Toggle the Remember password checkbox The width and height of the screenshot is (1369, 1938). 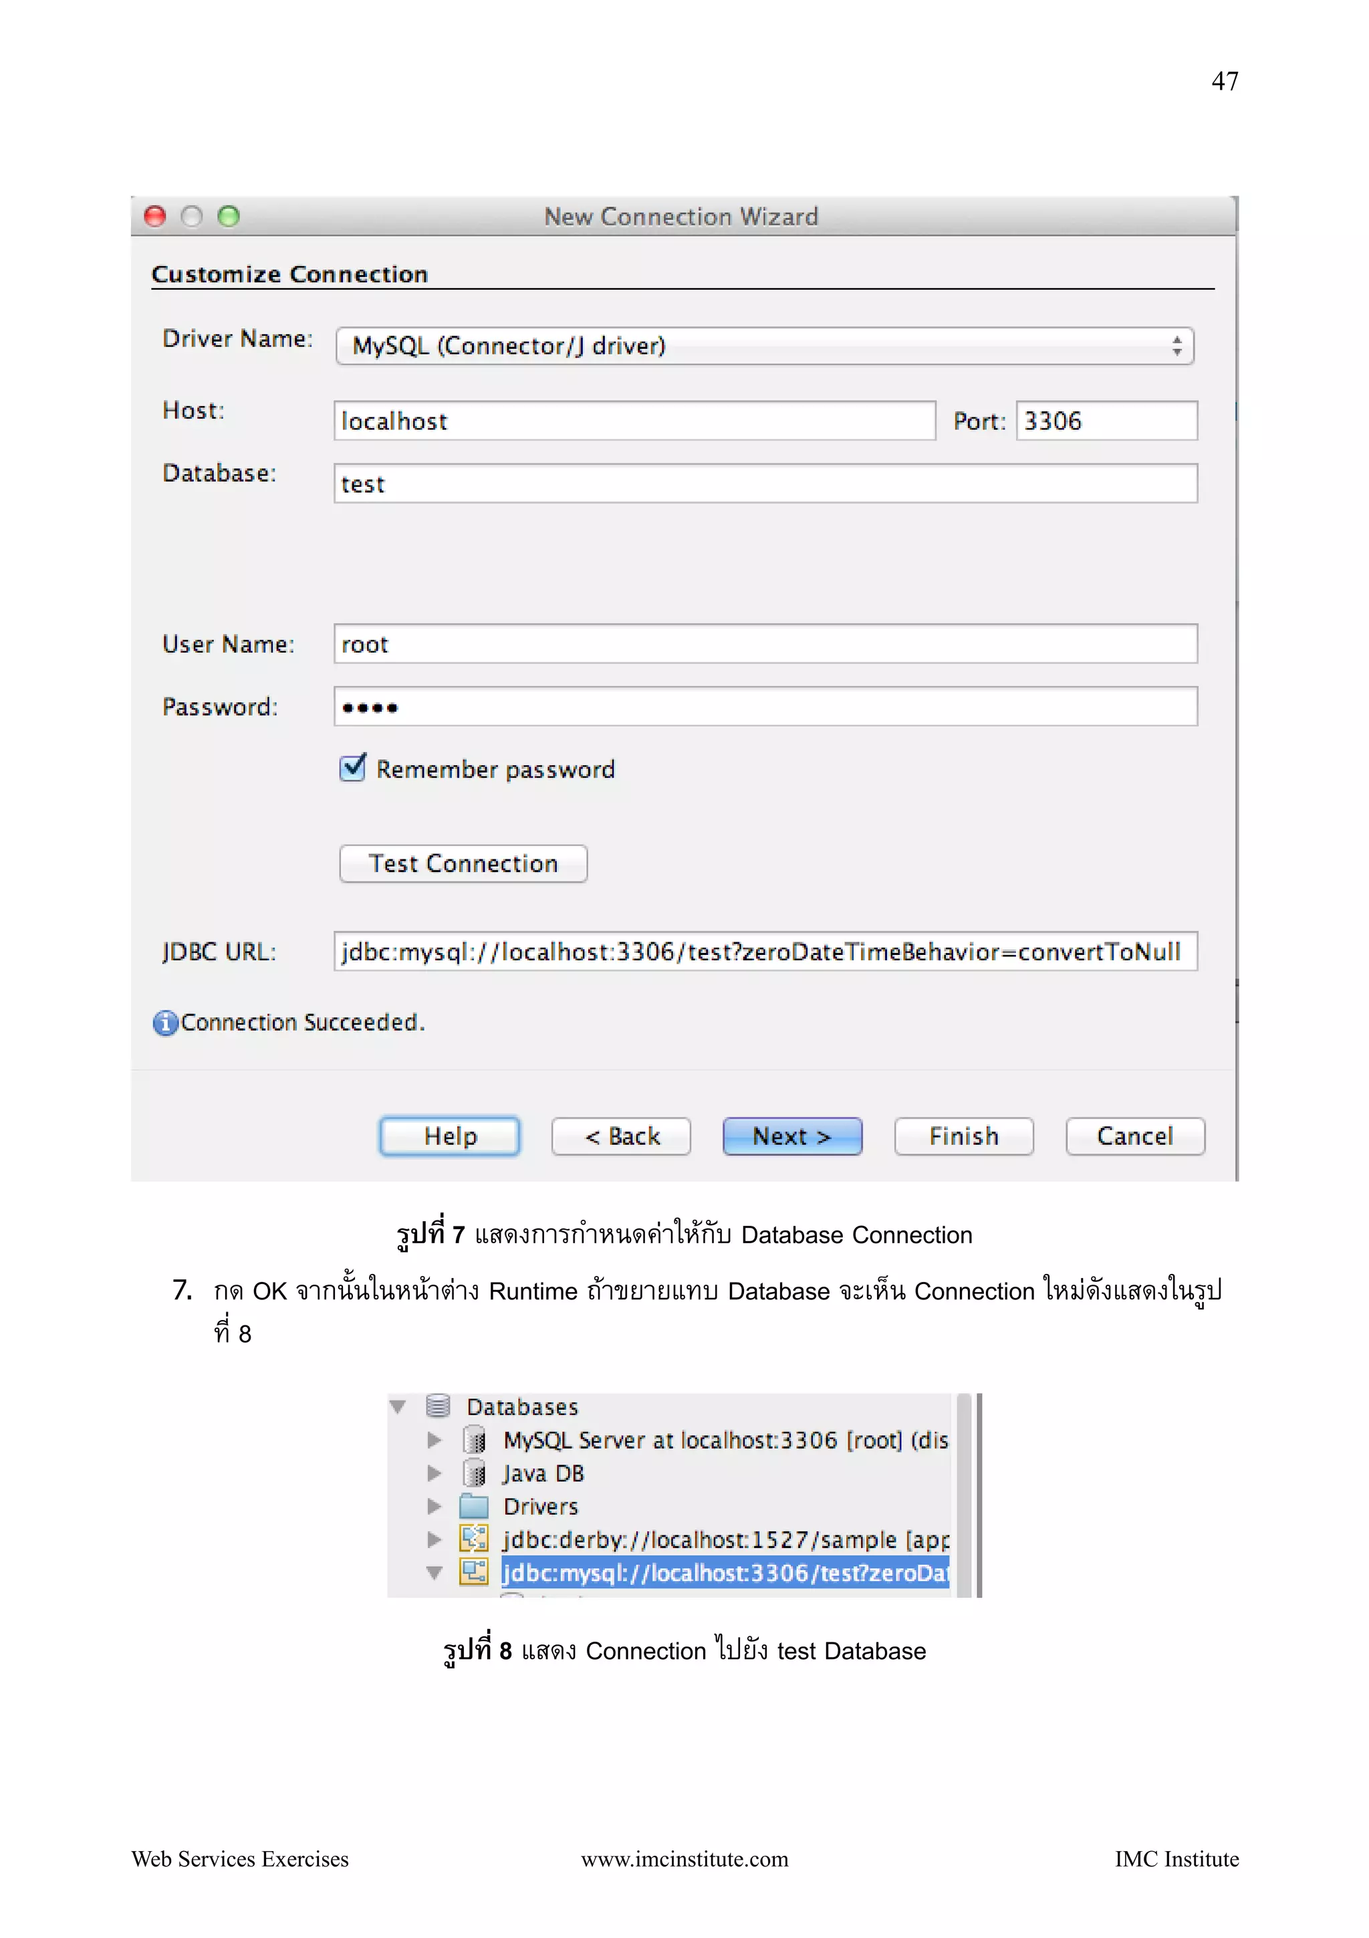click(352, 767)
